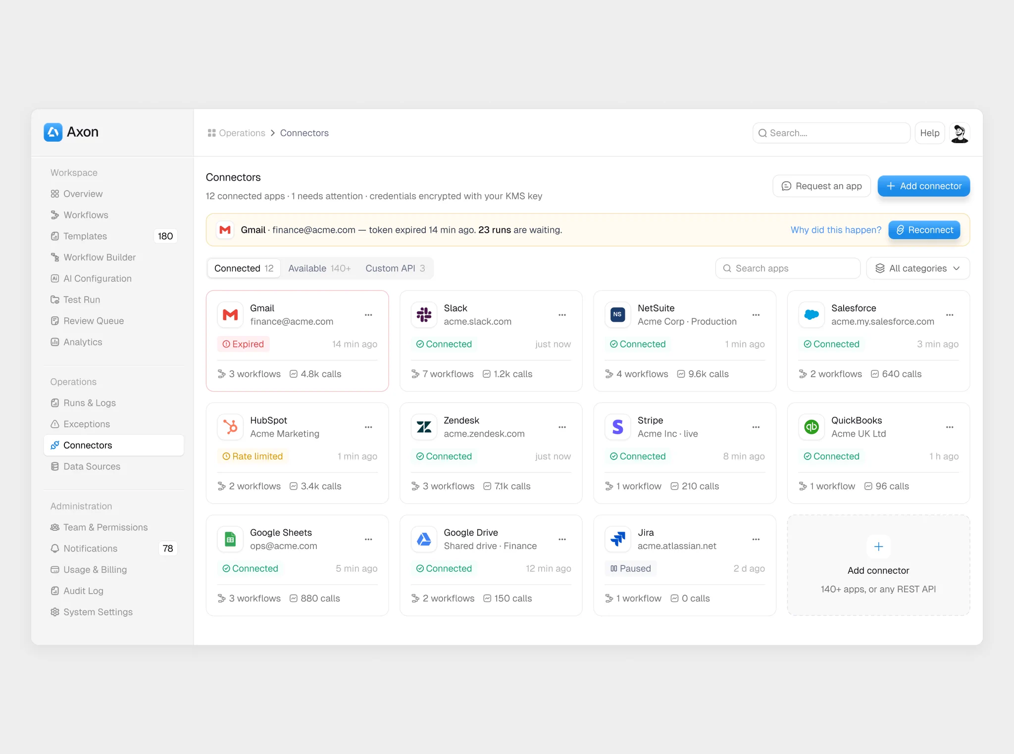Click the NetSuite app icon
This screenshot has width=1014, height=754.
tap(617, 315)
